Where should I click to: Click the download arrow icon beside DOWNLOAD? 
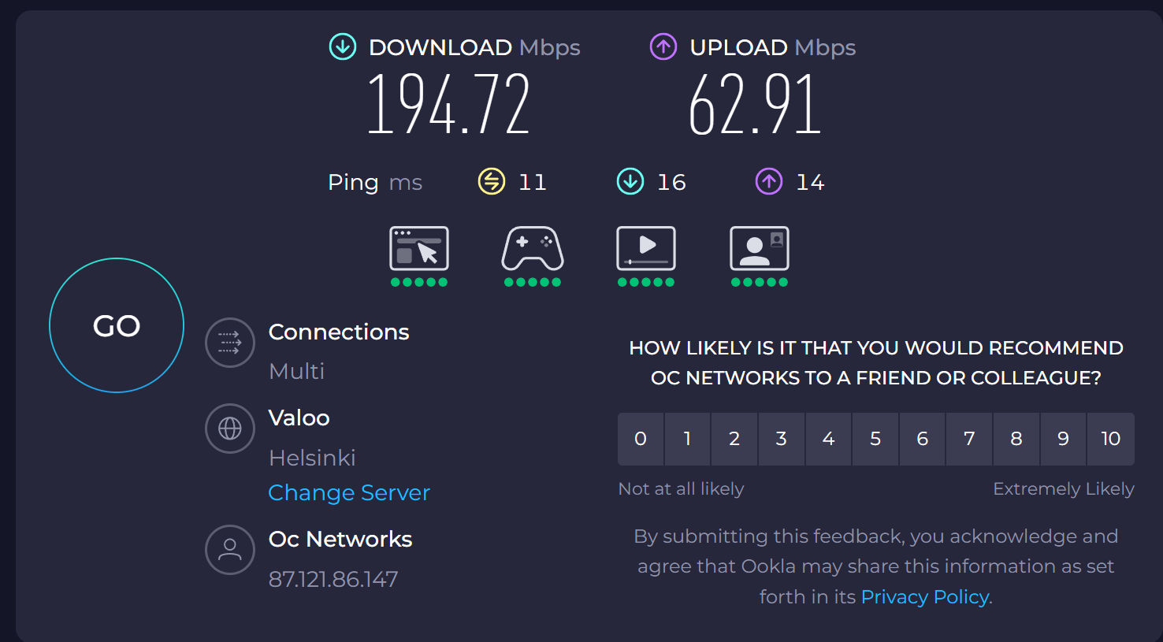pos(343,47)
